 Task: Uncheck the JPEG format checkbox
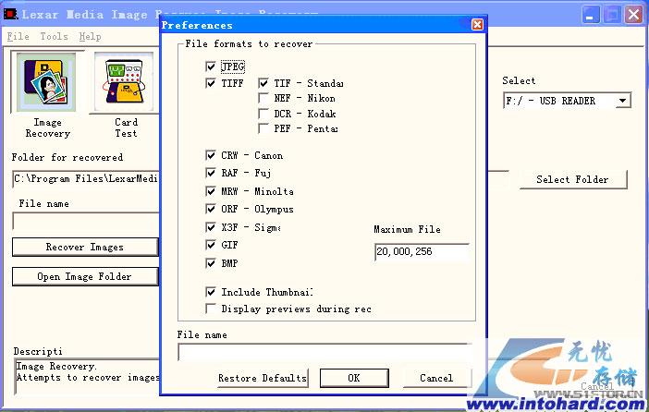point(211,67)
